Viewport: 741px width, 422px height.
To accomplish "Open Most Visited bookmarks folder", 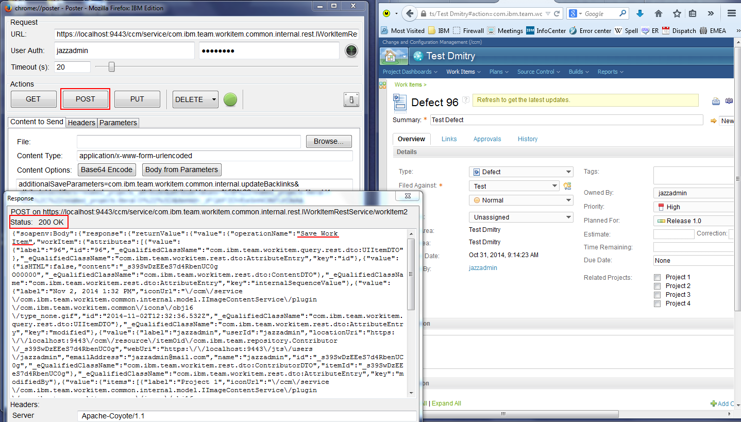I will point(403,30).
